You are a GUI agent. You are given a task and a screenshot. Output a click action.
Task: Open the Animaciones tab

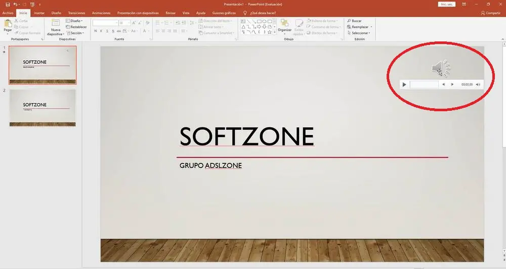pyautogui.click(x=101, y=13)
